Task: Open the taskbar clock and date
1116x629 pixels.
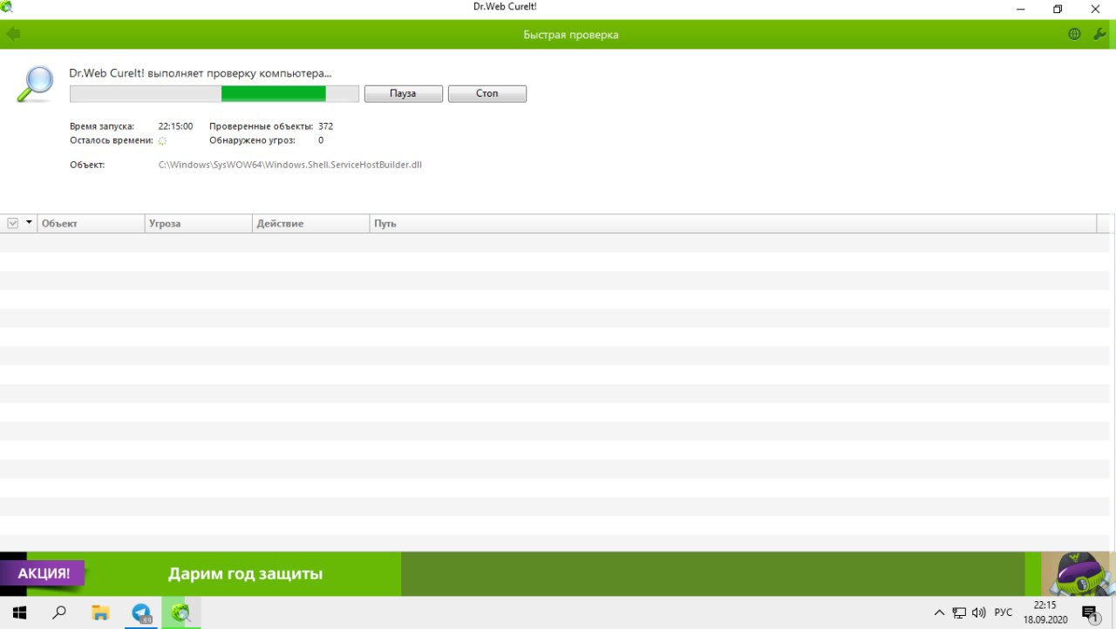Action: click(1045, 612)
